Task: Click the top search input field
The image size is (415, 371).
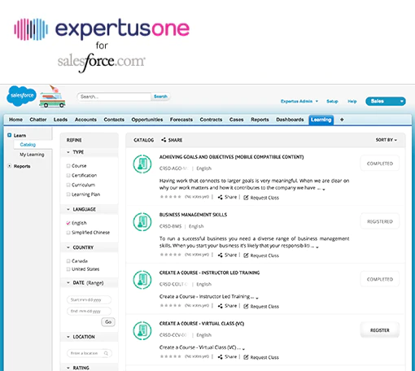Action: (x=114, y=97)
